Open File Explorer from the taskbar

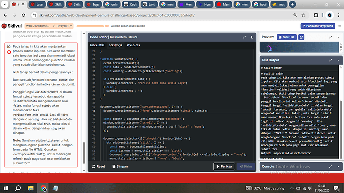[x=31, y=188]
